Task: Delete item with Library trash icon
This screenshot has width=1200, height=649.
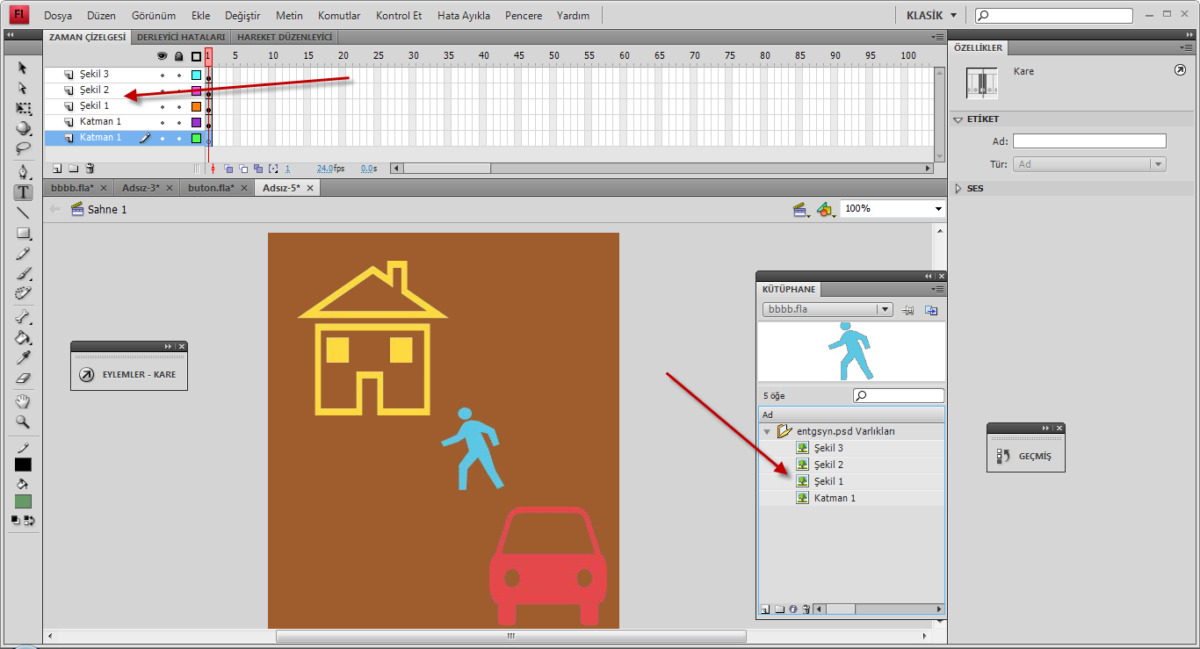Action: 806,609
